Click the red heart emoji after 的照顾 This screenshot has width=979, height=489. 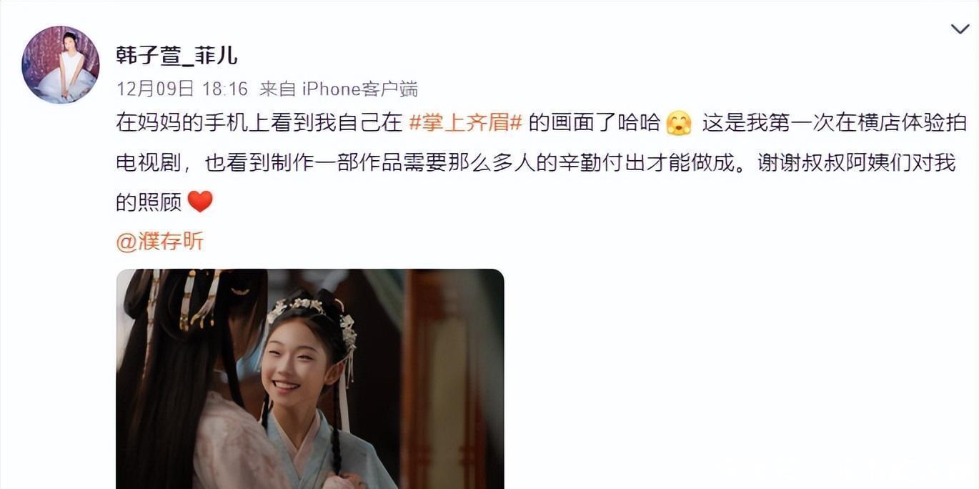click(x=200, y=202)
